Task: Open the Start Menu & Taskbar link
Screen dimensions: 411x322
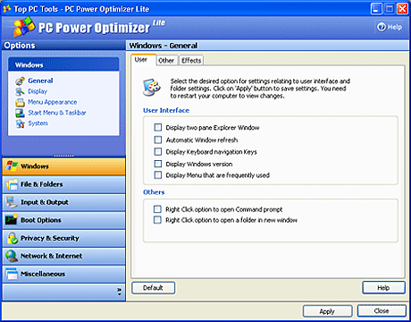Action: [x=57, y=113]
